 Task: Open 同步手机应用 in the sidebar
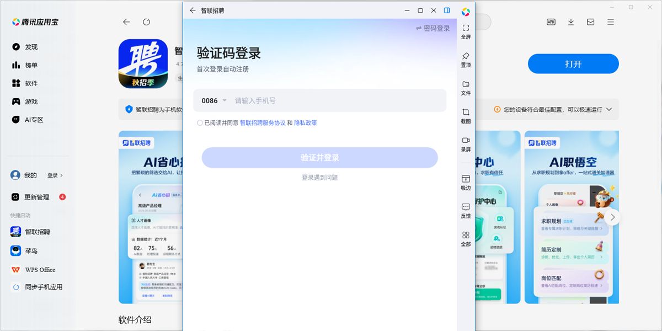point(38,287)
